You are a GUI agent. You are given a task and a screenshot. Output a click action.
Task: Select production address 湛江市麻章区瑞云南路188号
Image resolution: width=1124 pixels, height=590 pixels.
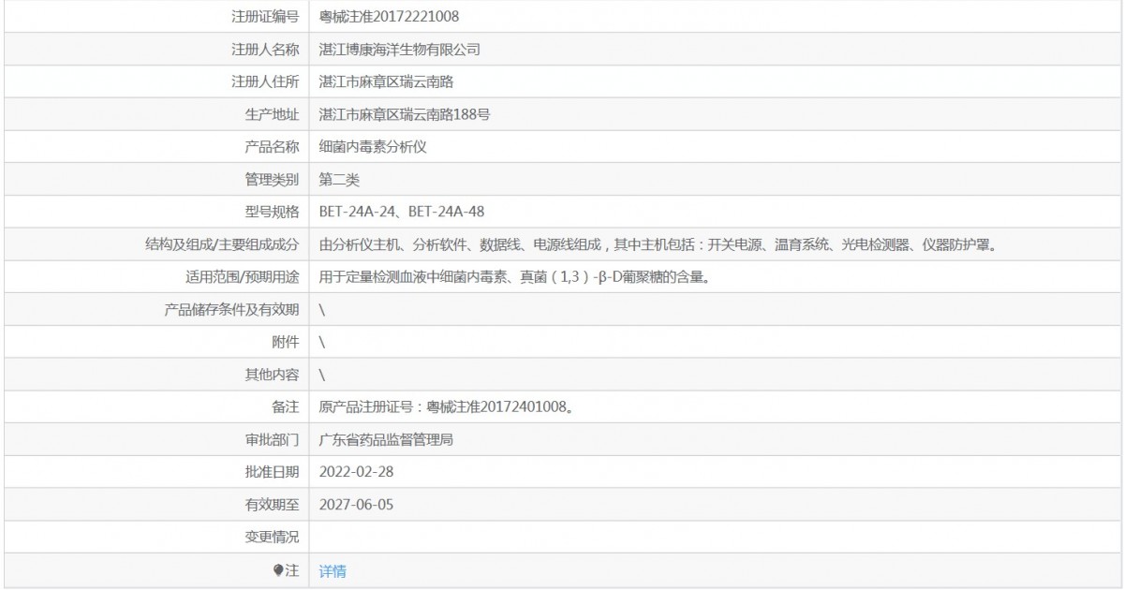pos(405,114)
